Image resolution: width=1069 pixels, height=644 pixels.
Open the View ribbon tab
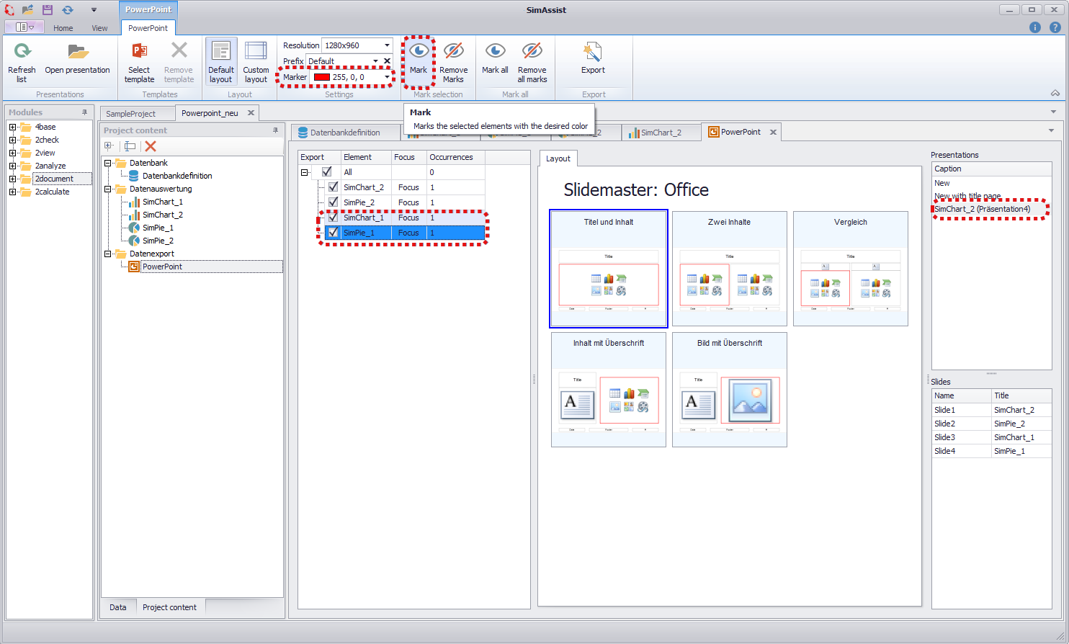click(x=99, y=28)
